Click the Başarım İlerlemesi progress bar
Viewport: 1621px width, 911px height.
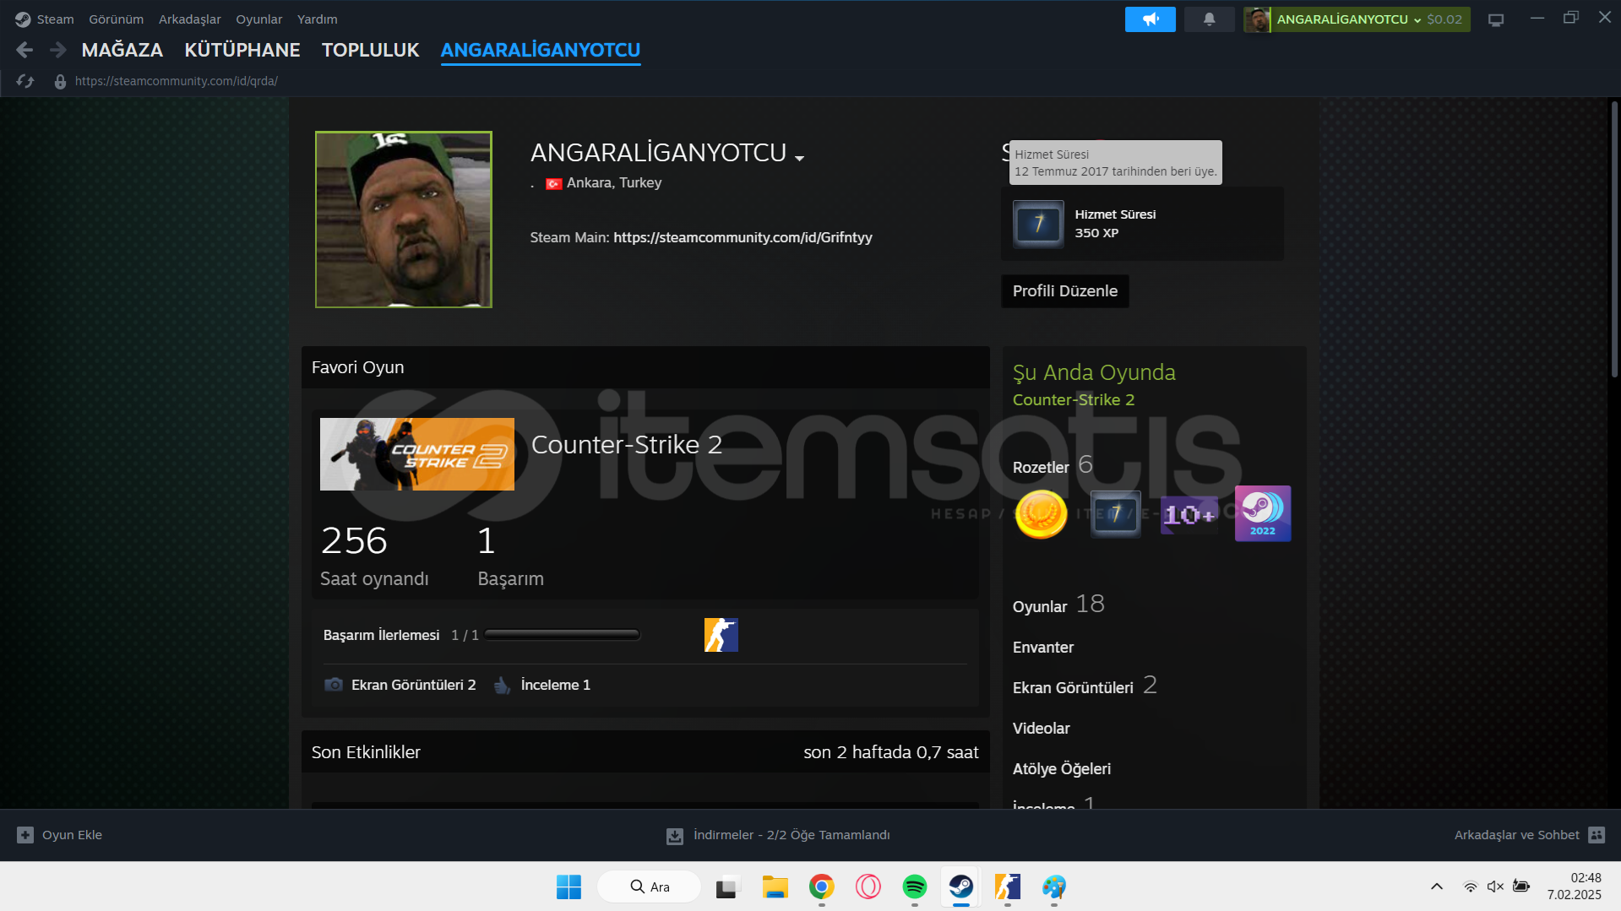click(x=562, y=635)
